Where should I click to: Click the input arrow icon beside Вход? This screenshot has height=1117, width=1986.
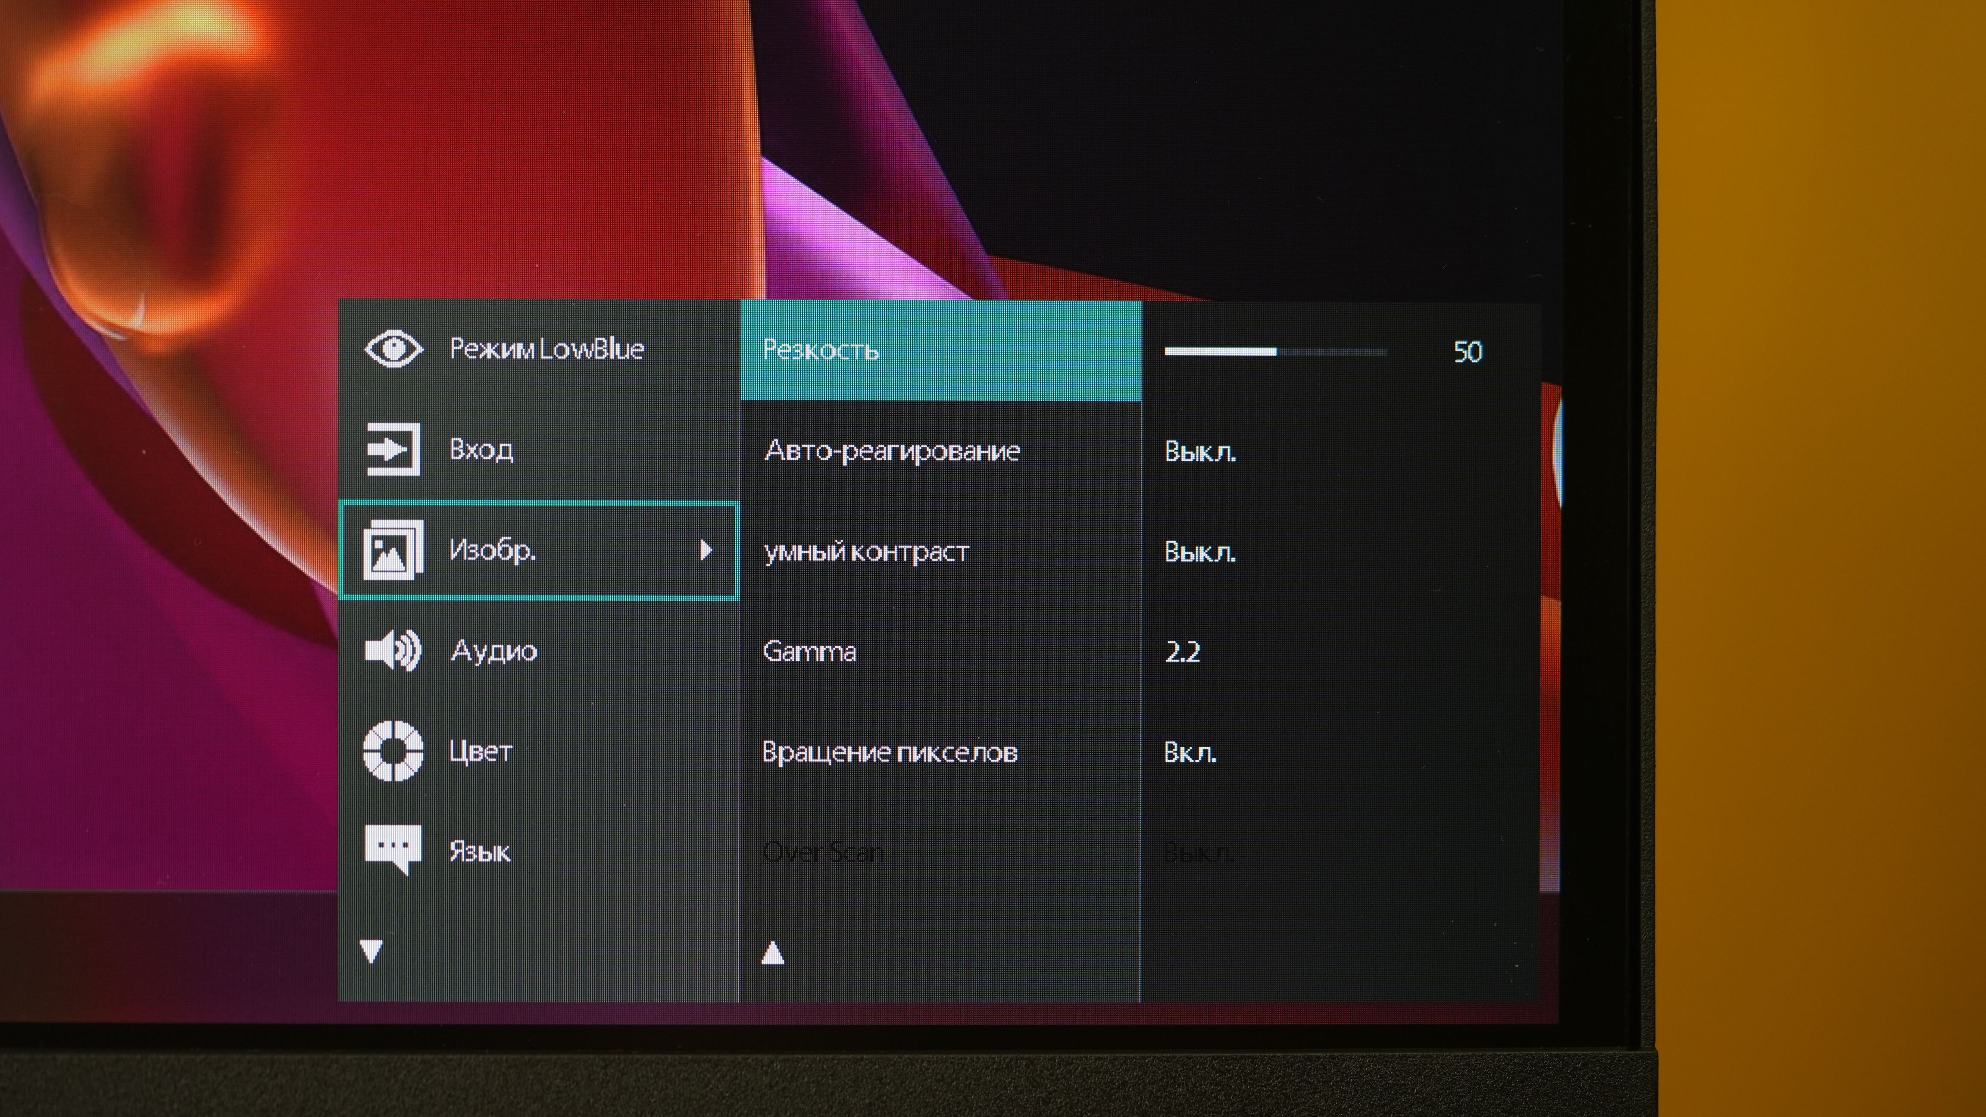click(x=393, y=449)
